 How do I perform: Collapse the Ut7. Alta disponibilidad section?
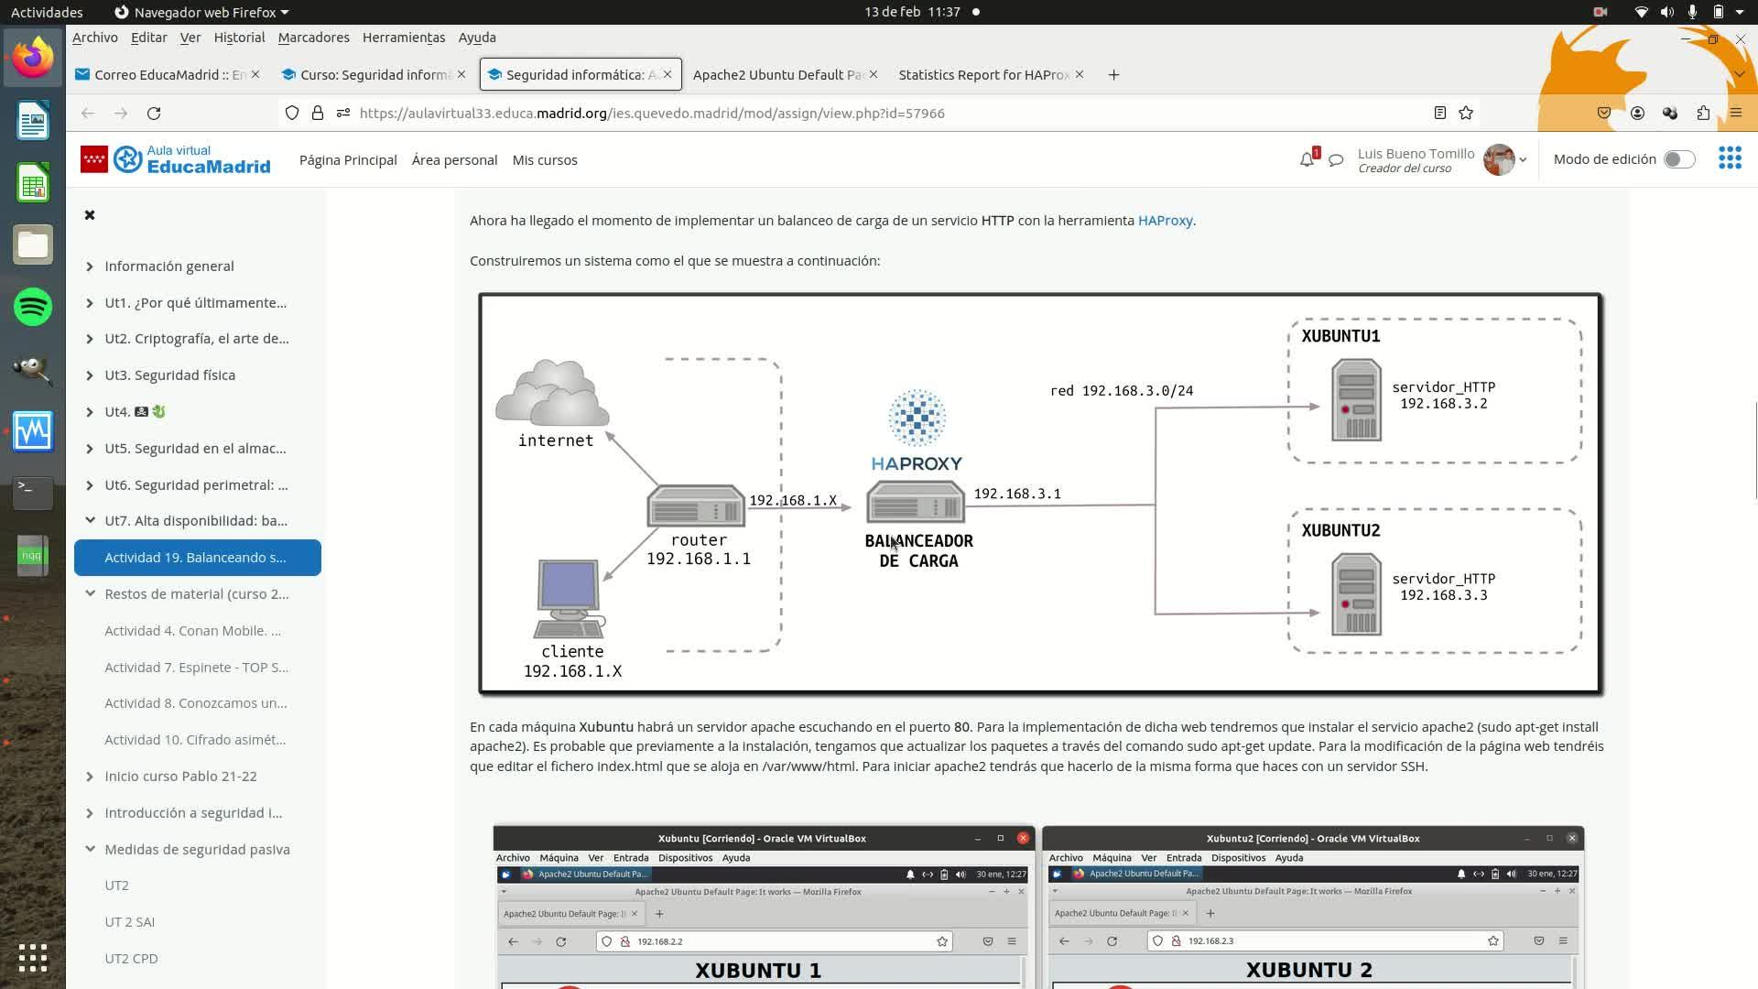point(90,520)
